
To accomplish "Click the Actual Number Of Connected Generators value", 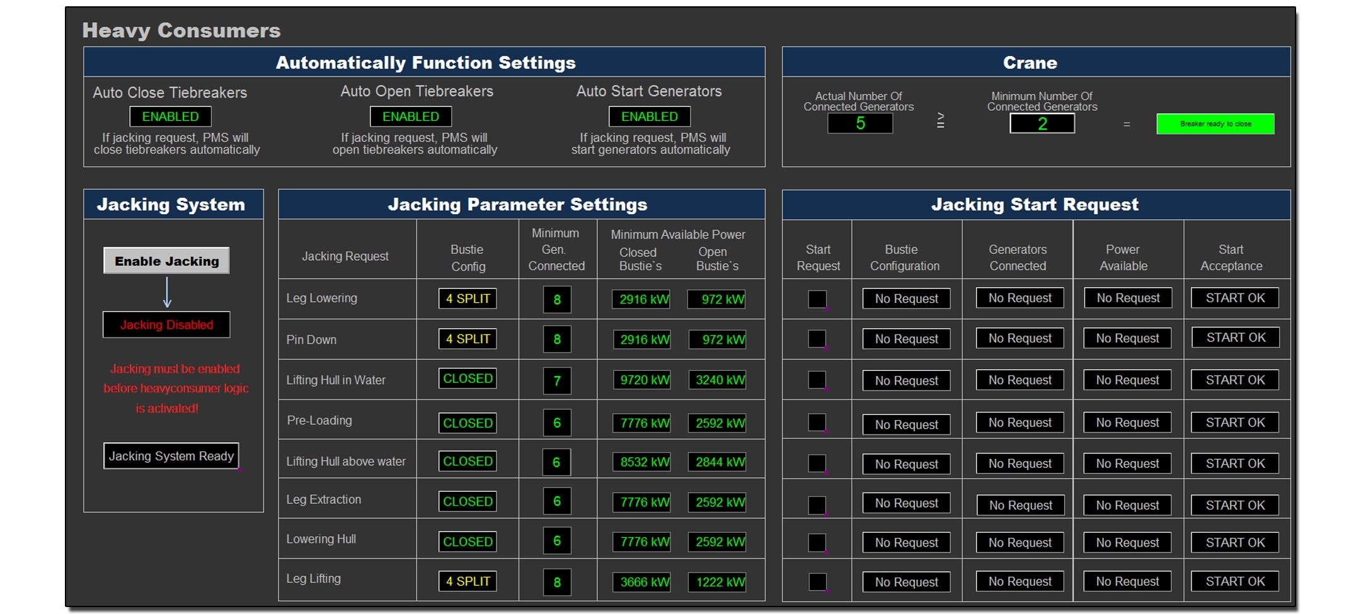I will 860,123.
